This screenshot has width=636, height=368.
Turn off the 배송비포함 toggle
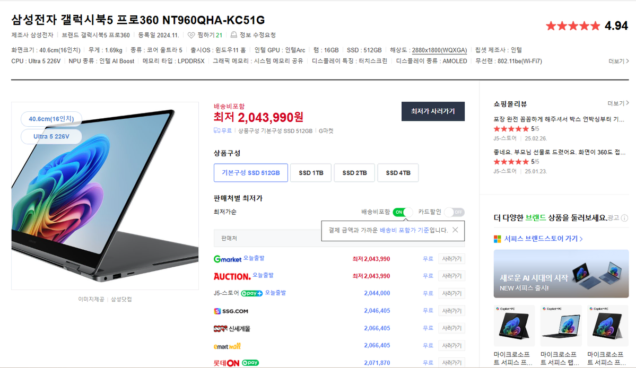tap(403, 212)
